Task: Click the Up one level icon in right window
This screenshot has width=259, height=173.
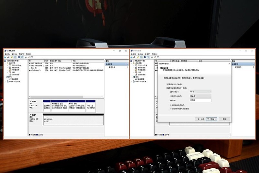Action: (x=138, y=57)
